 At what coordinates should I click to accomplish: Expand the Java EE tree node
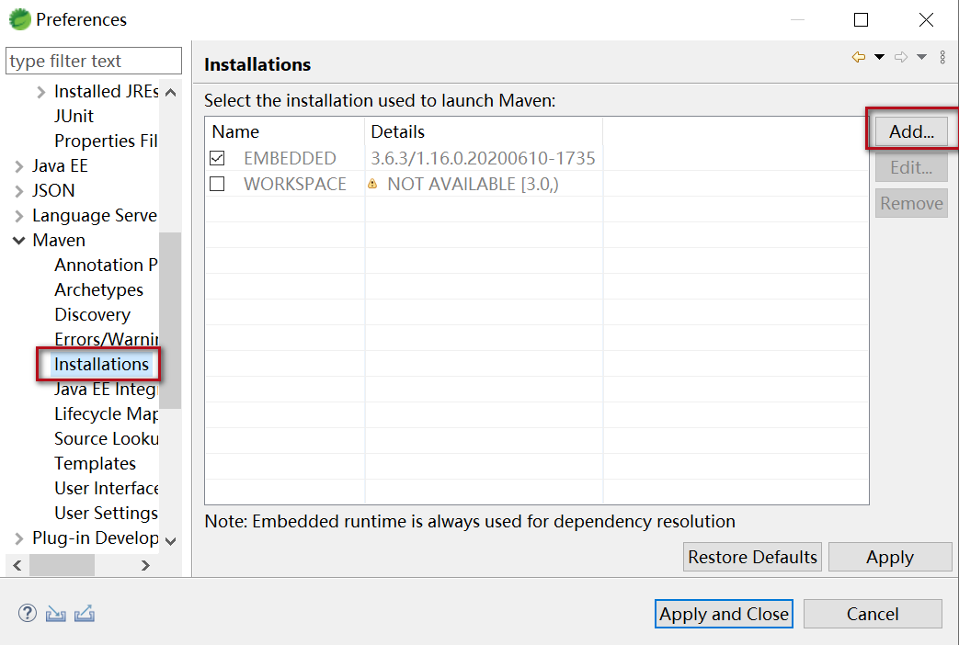click(18, 166)
